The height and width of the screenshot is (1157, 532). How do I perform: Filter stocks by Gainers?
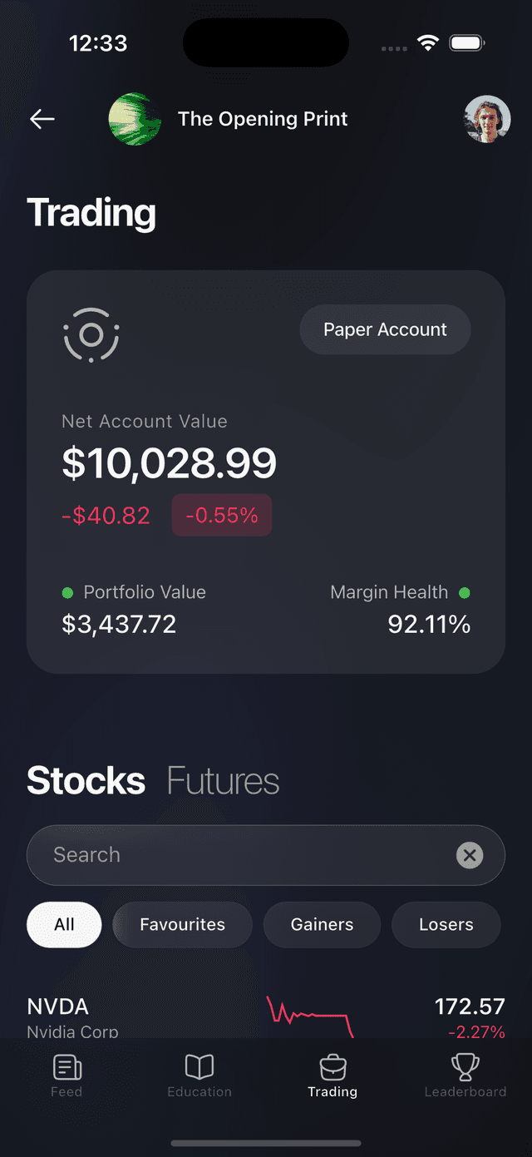[322, 924]
